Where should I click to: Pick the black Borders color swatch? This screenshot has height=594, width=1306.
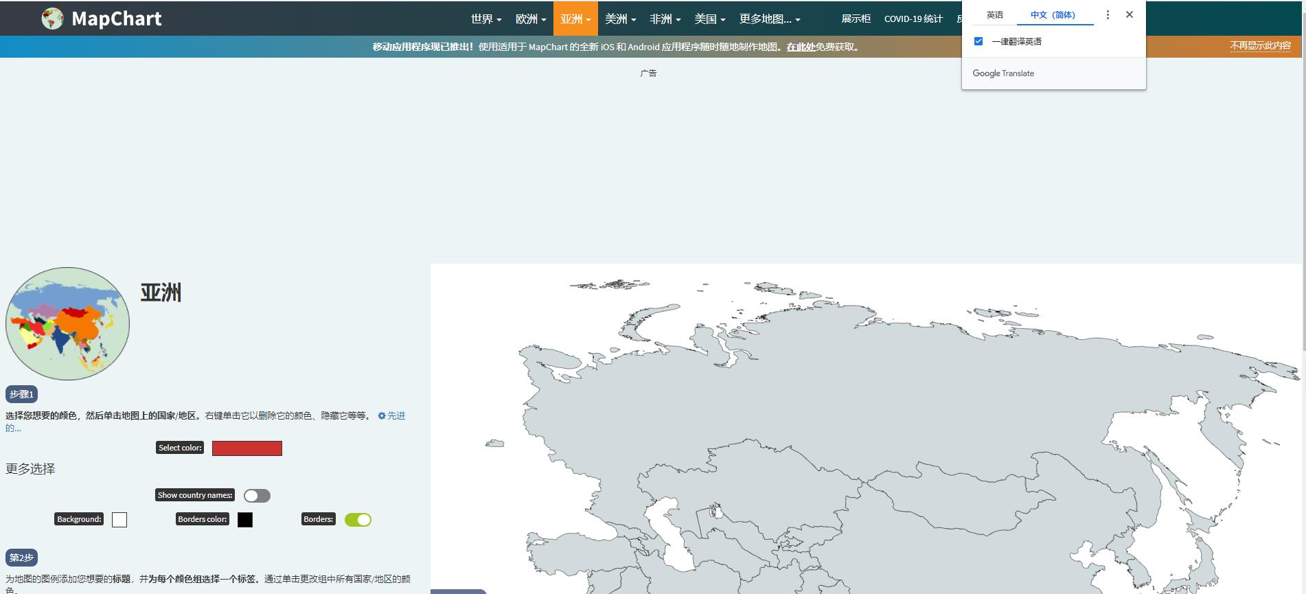click(245, 520)
